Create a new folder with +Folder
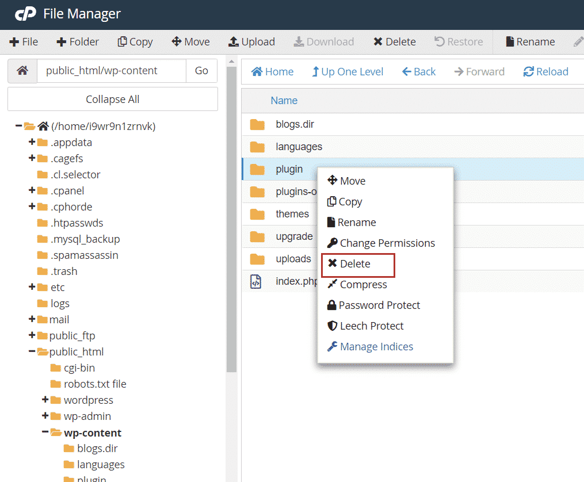Image resolution: width=584 pixels, height=482 pixels. pos(78,41)
